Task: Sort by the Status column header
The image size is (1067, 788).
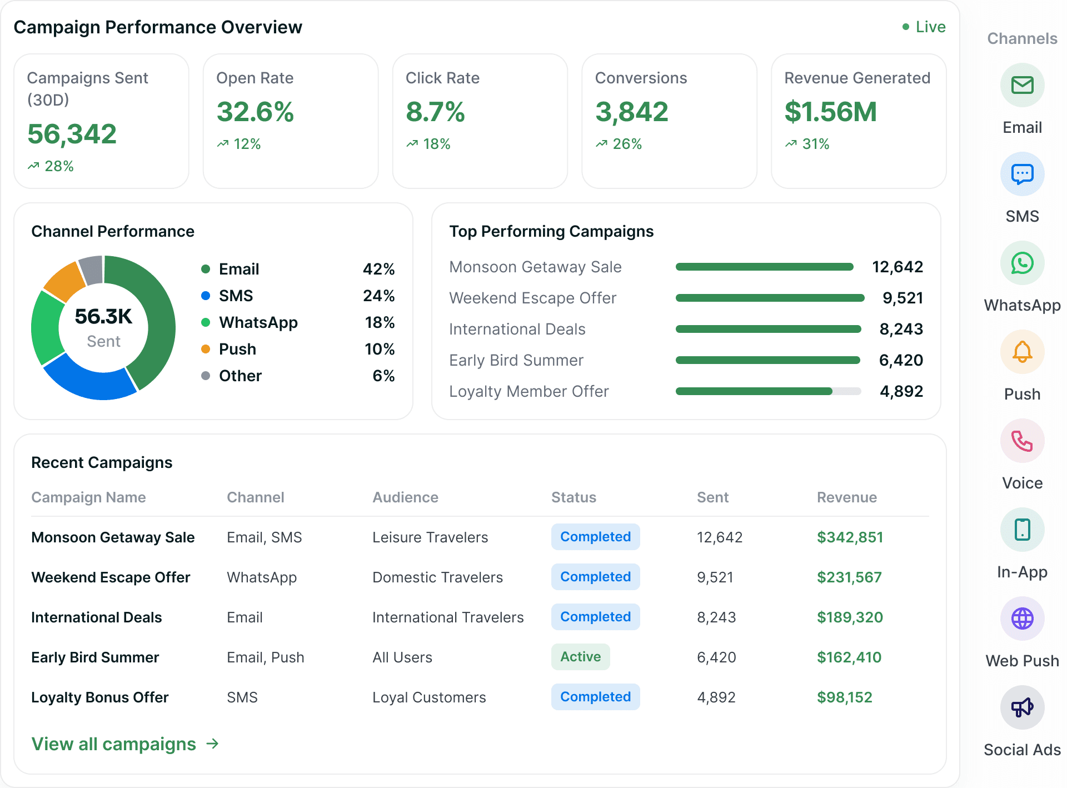Action: pyautogui.click(x=574, y=497)
